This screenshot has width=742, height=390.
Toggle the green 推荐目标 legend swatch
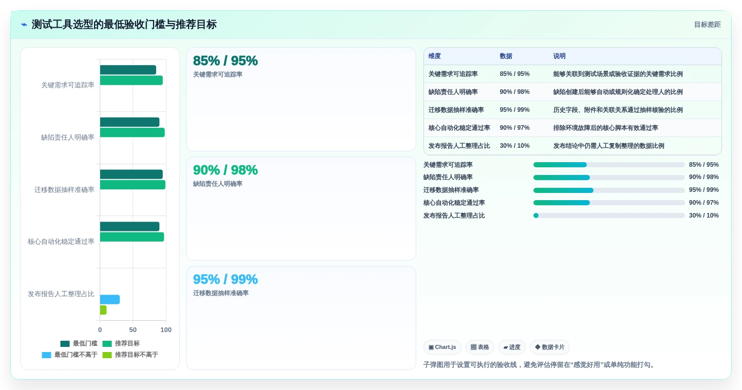[x=107, y=344]
